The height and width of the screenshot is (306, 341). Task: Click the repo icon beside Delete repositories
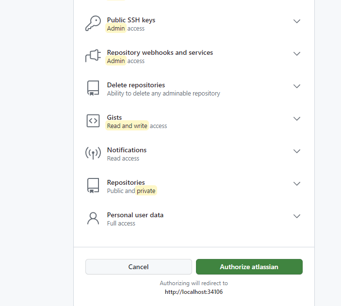tap(93, 89)
